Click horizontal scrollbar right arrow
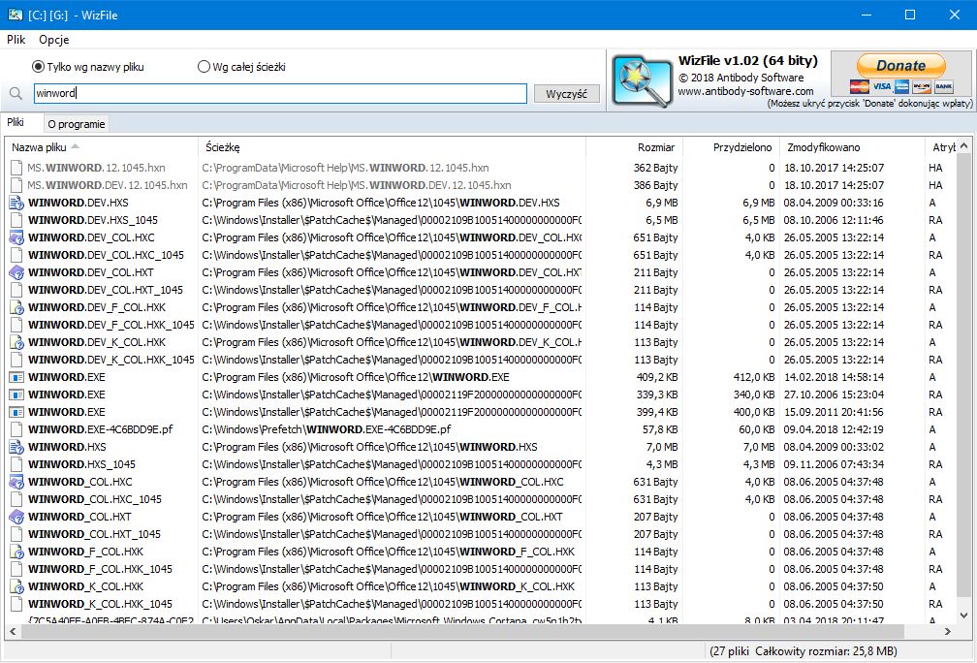This screenshot has width=977, height=663. (948, 631)
